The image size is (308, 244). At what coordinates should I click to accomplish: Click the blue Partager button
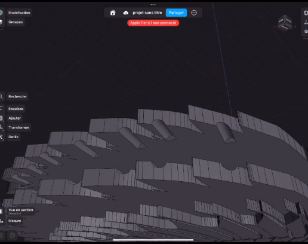click(x=176, y=13)
